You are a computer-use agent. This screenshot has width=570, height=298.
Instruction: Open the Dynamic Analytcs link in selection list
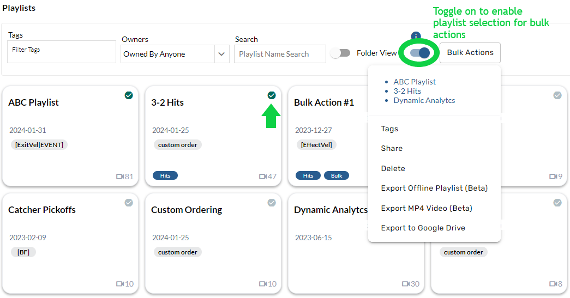point(424,100)
